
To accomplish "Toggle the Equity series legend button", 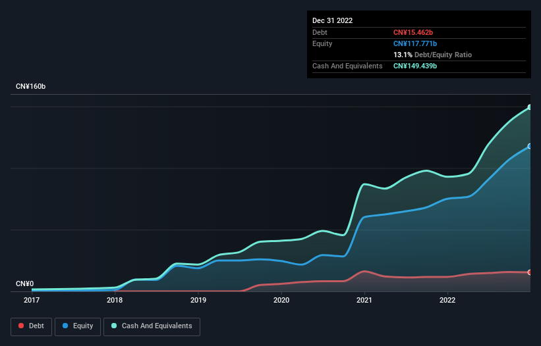I will pyautogui.click(x=78, y=326).
